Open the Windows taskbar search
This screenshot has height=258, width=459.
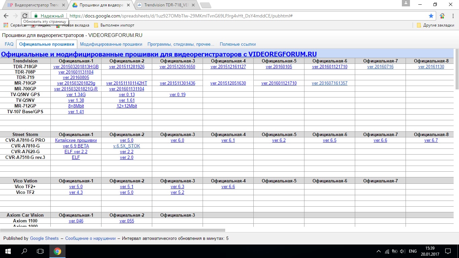click(x=24, y=251)
